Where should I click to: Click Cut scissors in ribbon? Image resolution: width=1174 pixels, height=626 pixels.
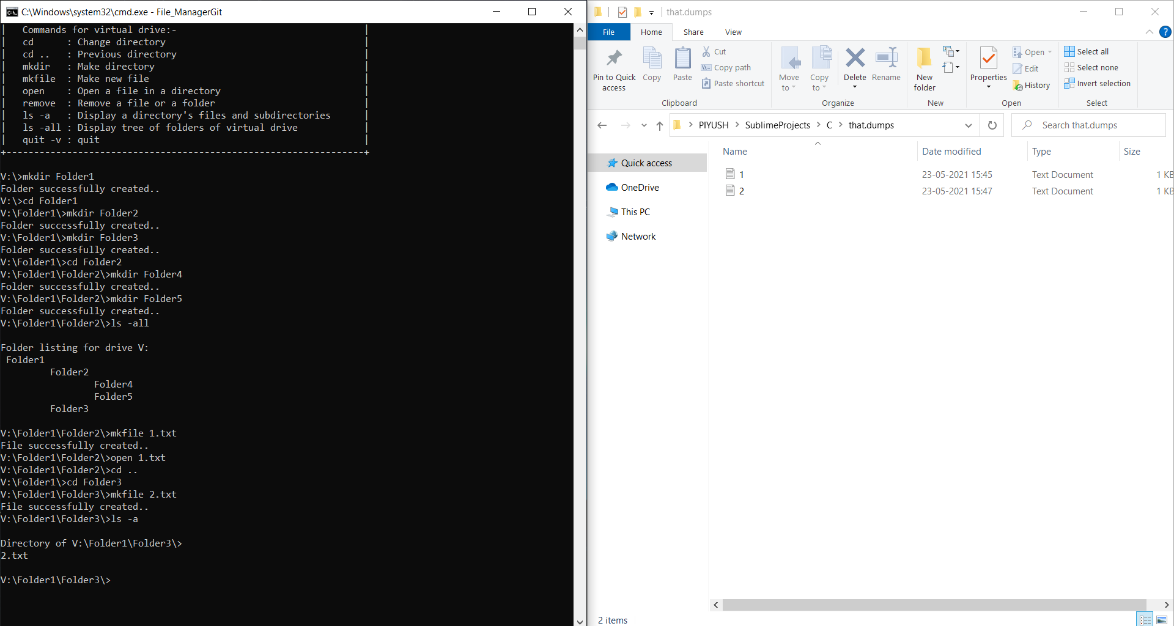[714, 52]
